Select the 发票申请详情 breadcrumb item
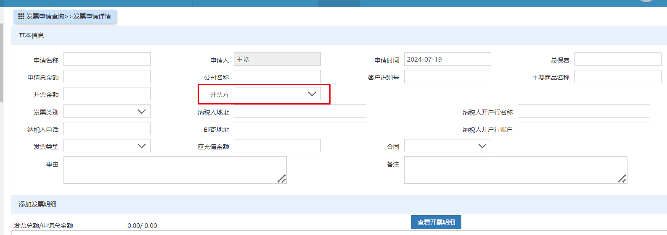The height and width of the screenshot is (235, 667). 92,16
